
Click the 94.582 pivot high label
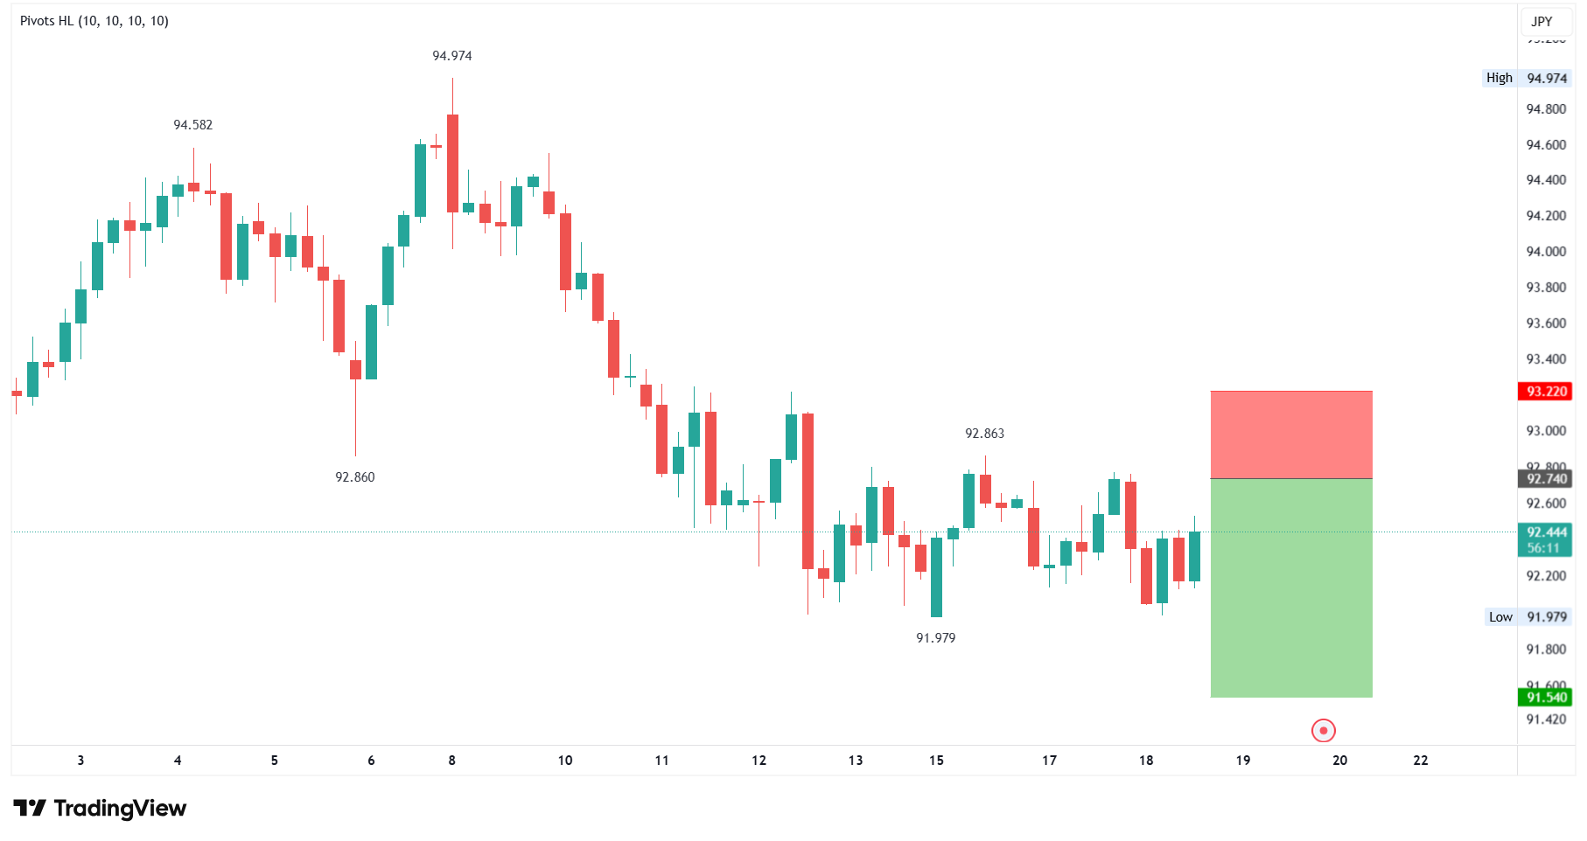point(193,125)
